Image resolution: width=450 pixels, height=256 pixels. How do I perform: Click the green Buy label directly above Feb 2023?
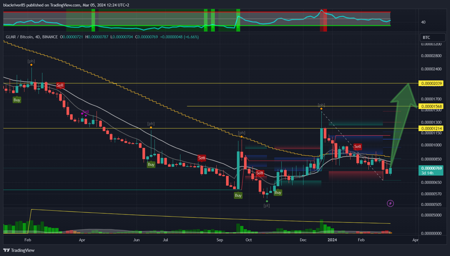[x=17, y=100]
